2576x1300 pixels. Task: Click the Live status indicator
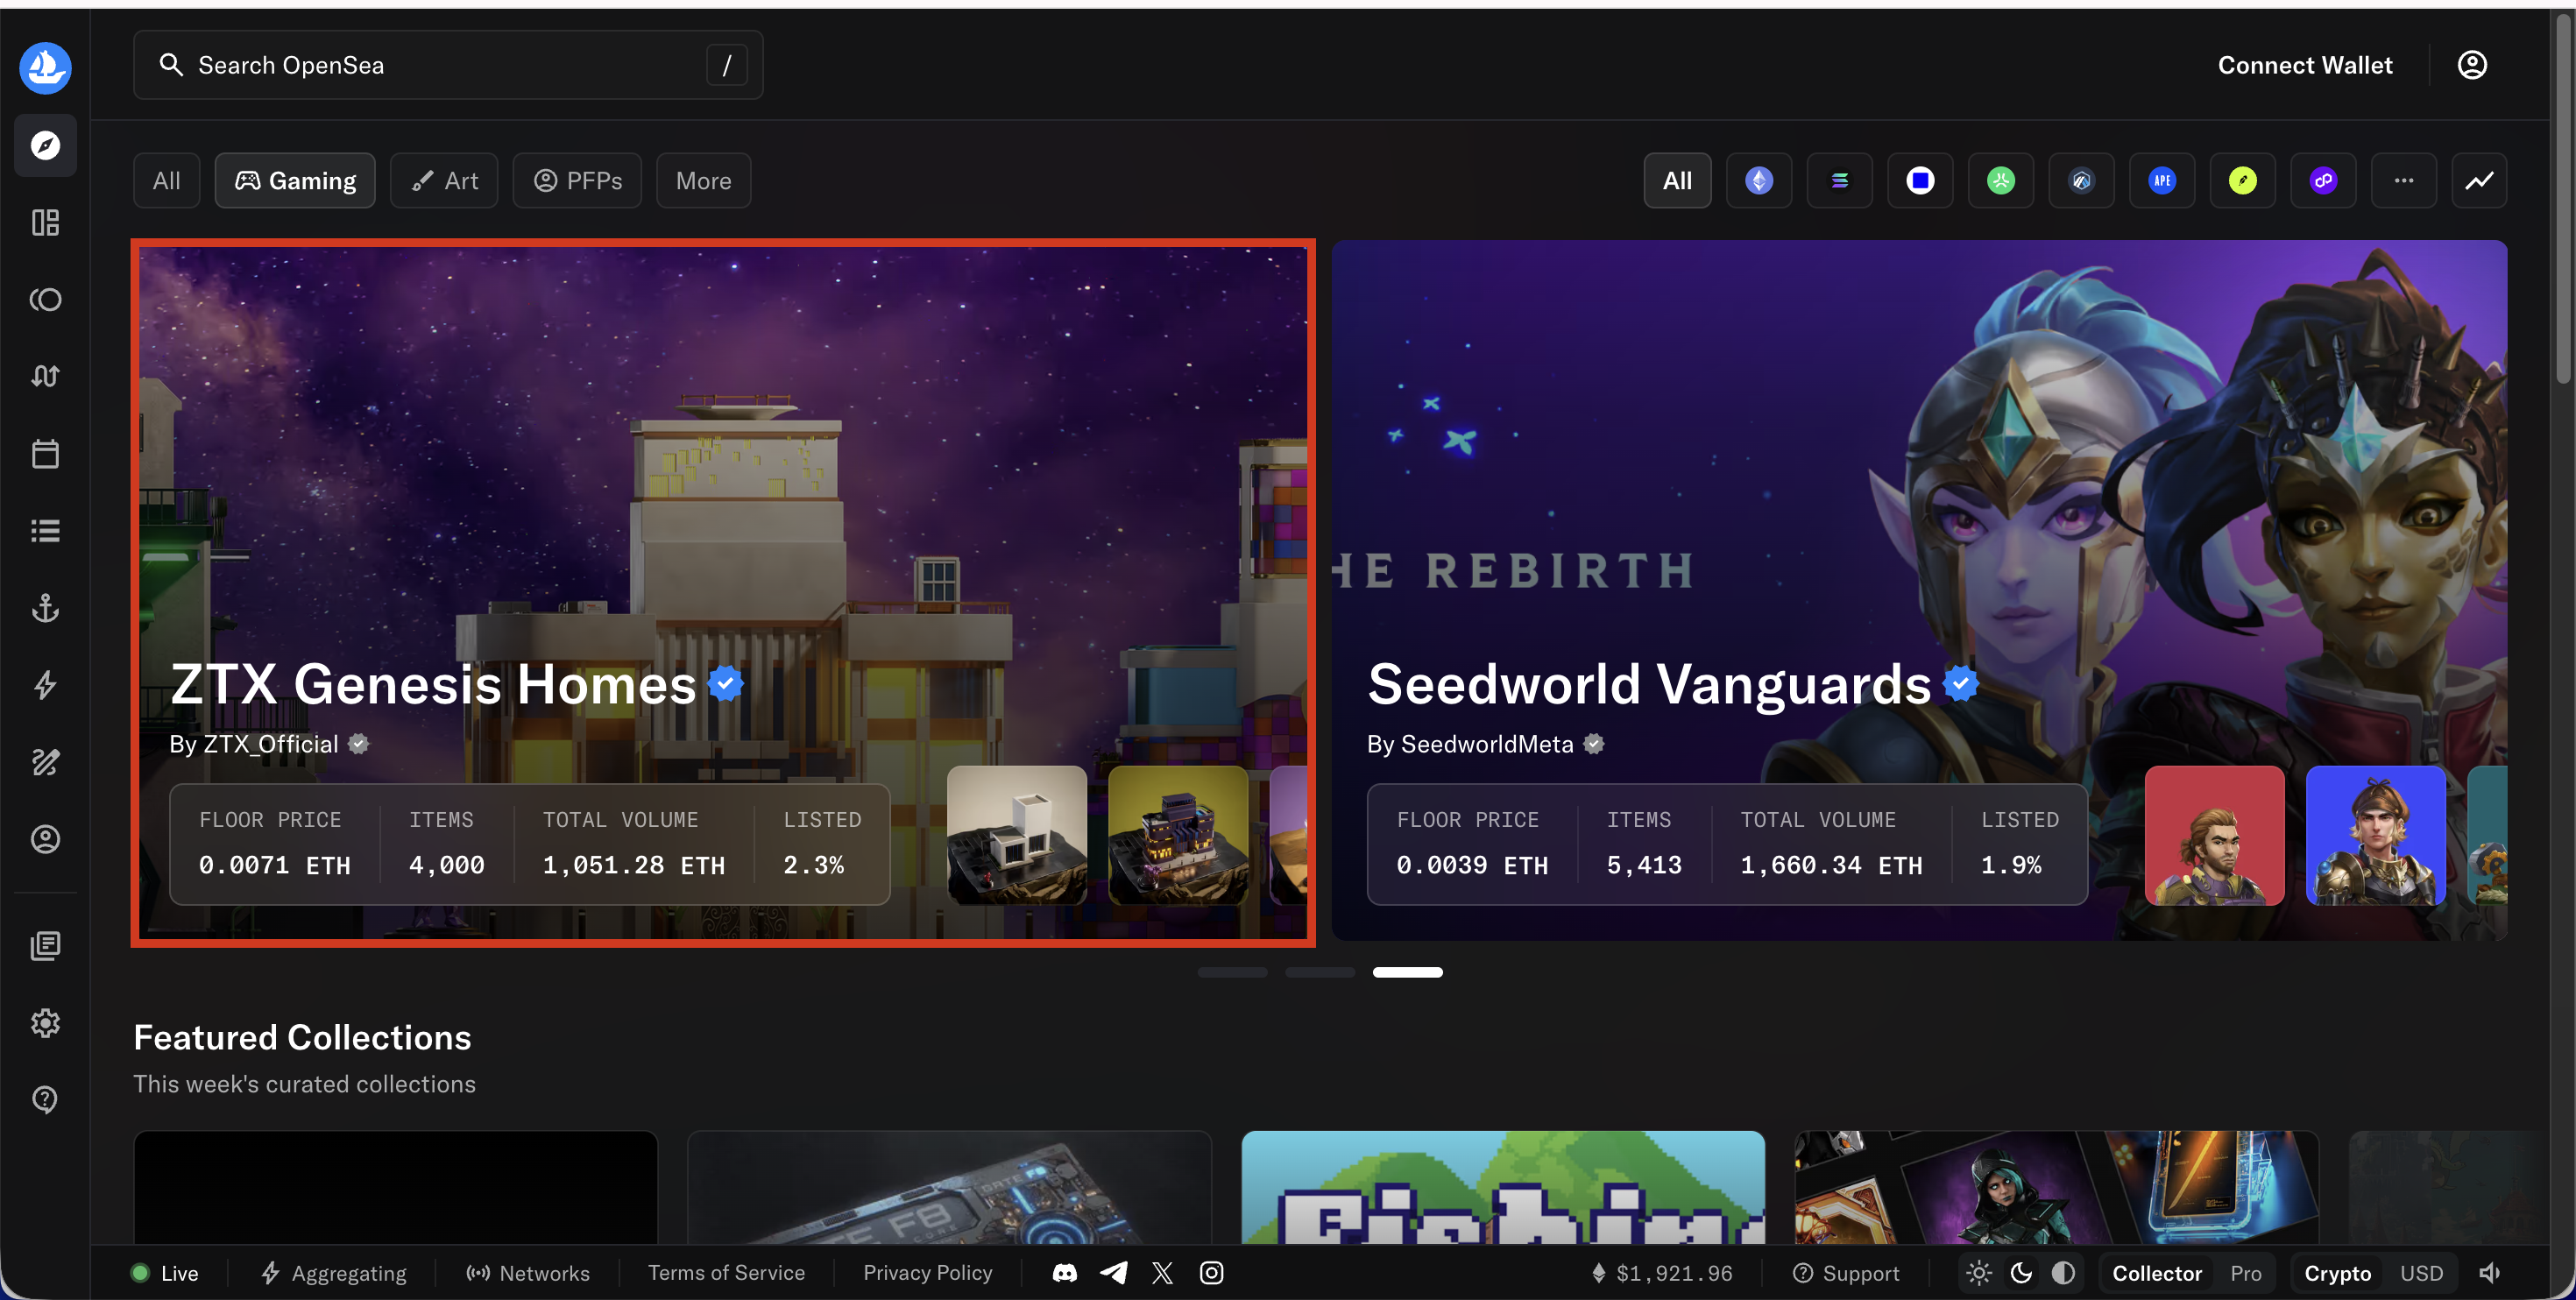pos(165,1272)
